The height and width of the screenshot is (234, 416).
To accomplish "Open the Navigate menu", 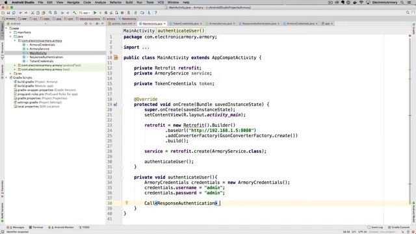I will coord(73,3).
